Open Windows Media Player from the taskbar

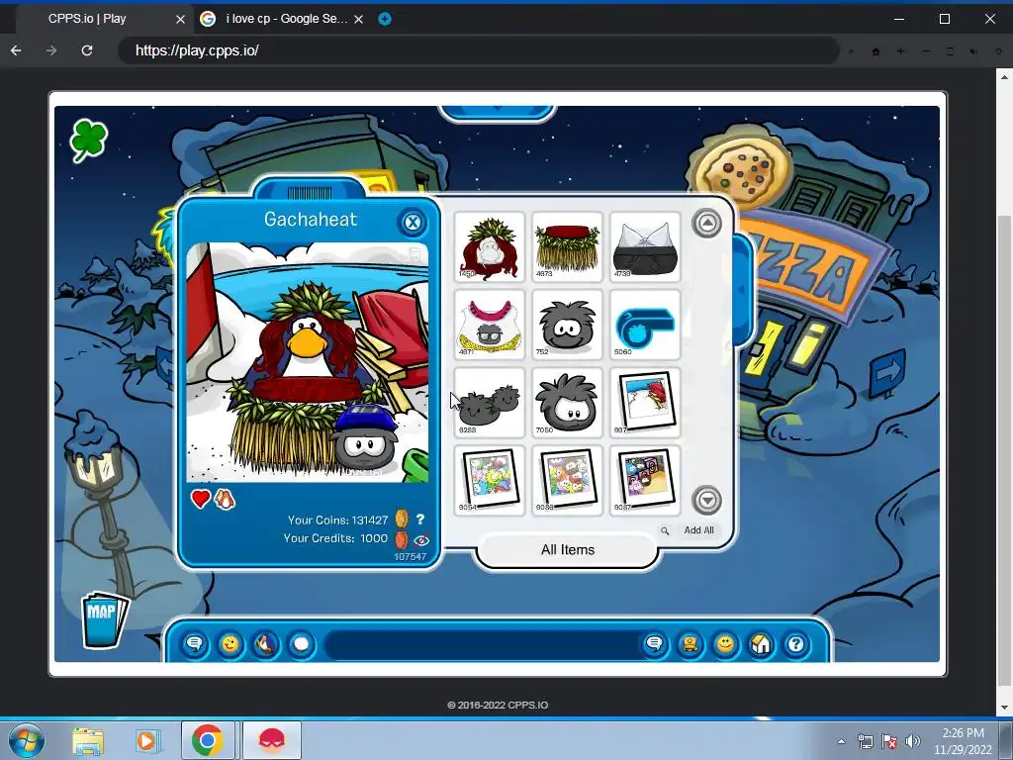pyautogui.click(x=146, y=740)
